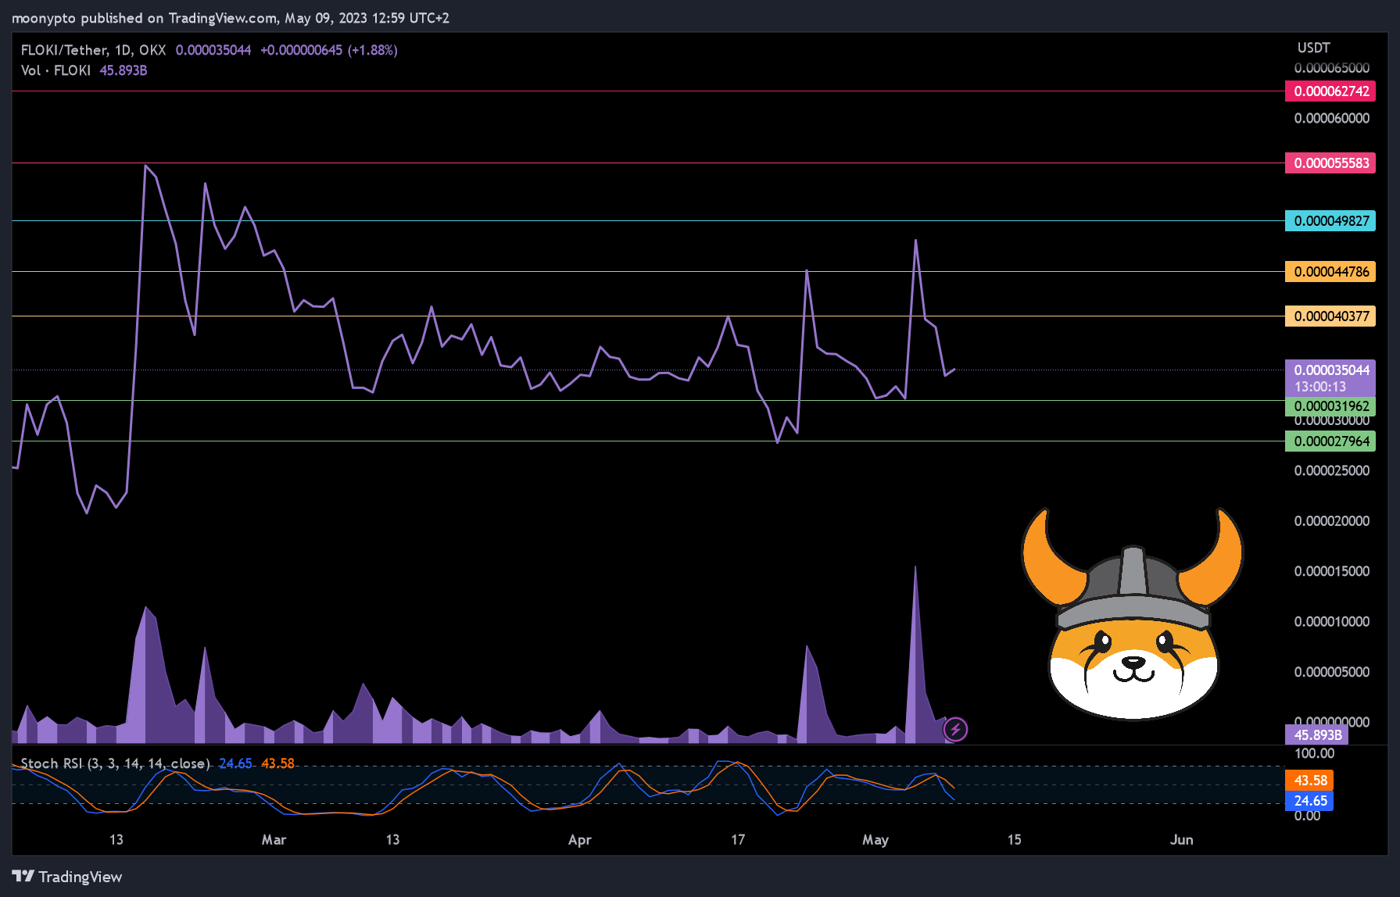1400x897 pixels.
Task: Click the 15 date label on time axis
Action: (x=1014, y=840)
